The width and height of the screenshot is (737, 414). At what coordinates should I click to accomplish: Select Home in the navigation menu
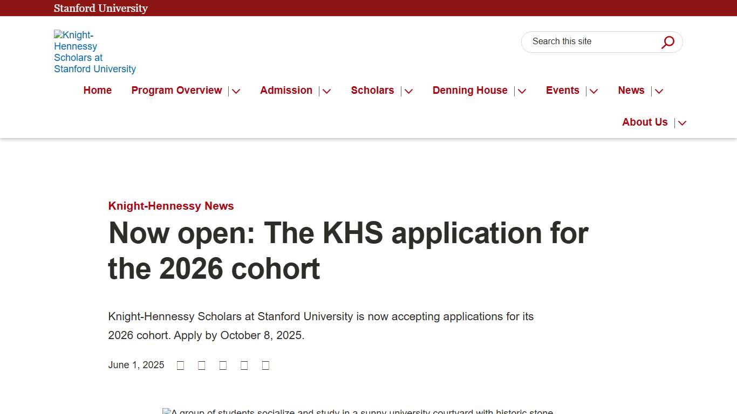click(x=97, y=90)
